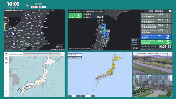Select the blue rain cloud icon in sidebar
The height and width of the screenshot is (99, 176).
[6, 62]
